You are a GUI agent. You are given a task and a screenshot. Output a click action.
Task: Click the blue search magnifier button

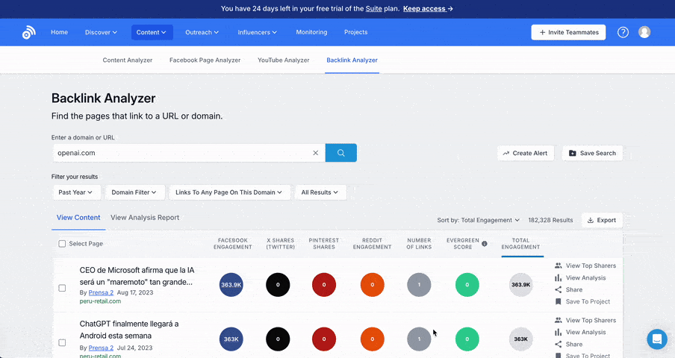[x=340, y=153]
